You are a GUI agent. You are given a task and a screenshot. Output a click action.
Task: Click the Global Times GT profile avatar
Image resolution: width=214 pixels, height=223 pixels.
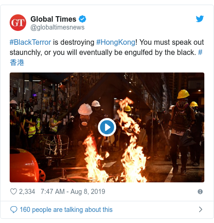pyautogui.click(x=18, y=23)
